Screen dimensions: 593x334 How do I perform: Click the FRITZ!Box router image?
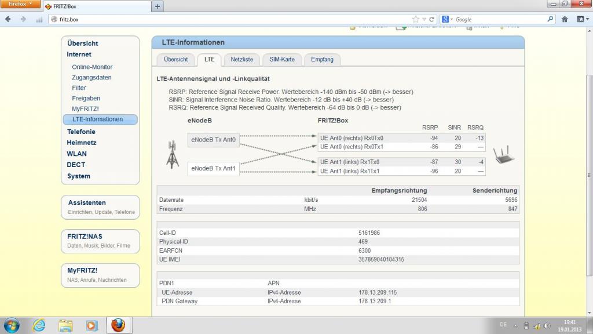tap(504, 154)
